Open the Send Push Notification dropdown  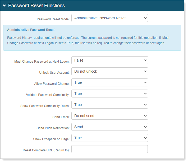tap(109, 127)
